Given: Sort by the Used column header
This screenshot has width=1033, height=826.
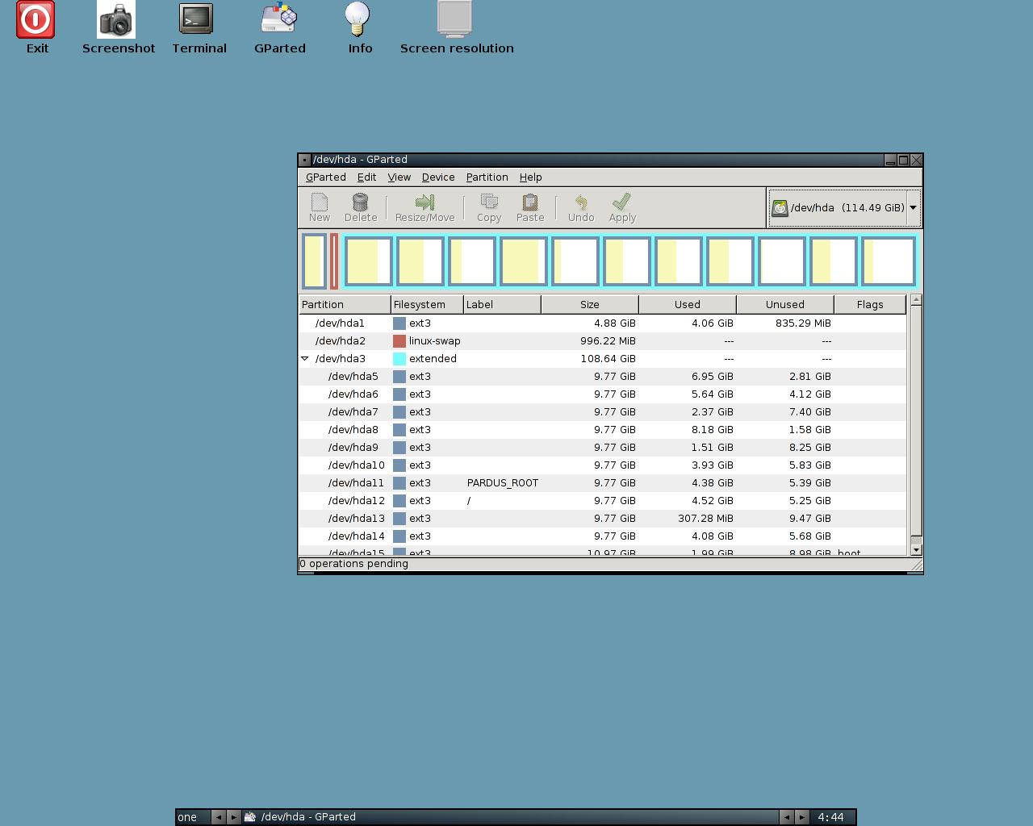Looking at the screenshot, I should 688,304.
